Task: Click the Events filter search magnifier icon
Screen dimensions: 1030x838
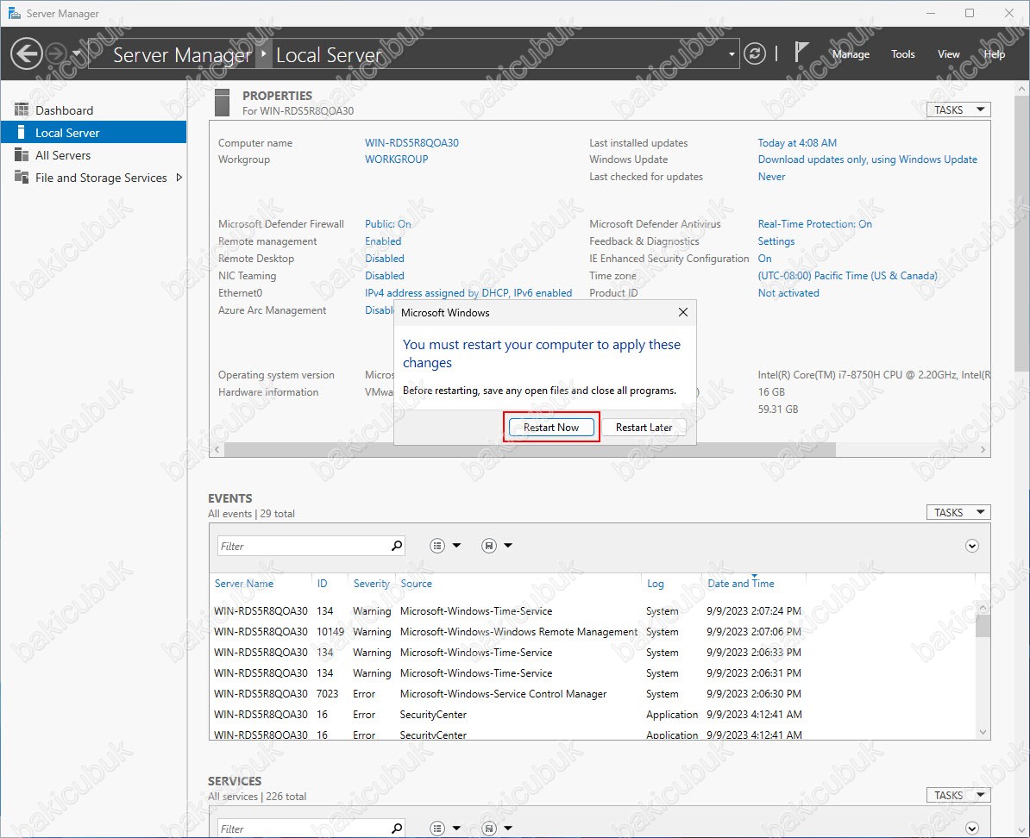Action: click(x=397, y=546)
